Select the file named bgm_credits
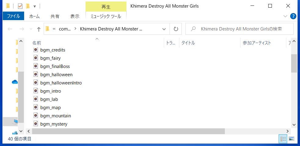The width and height of the screenshot is (300, 146). [x=53, y=50]
